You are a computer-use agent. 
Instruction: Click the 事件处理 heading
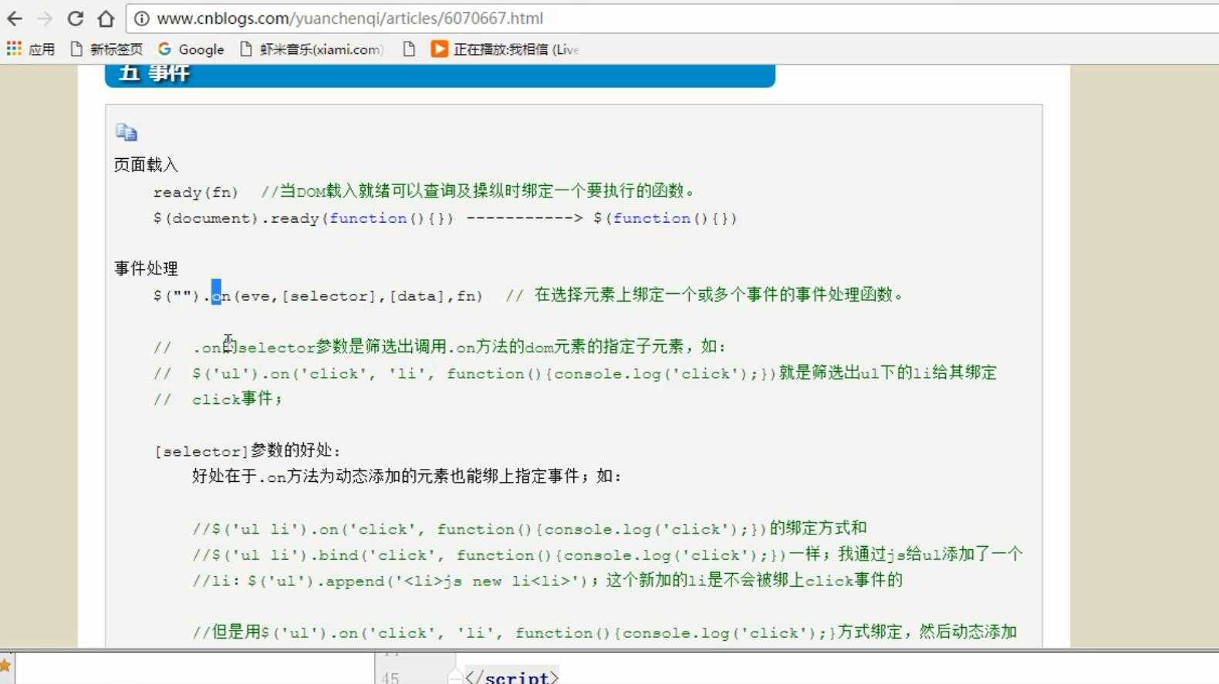pos(146,268)
